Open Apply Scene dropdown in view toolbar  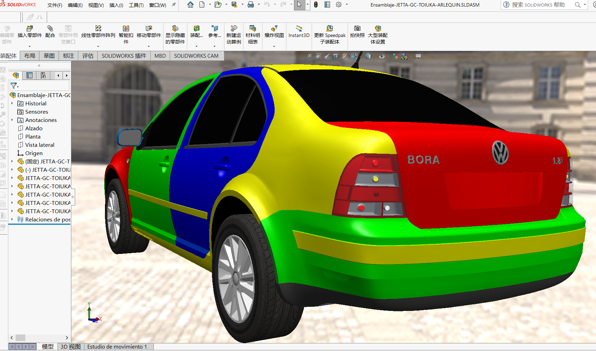point(404,56)
